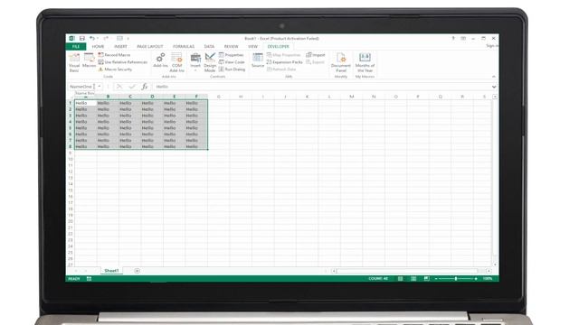Viewport: 579px width, 325px height.
Task: Click Run Dialog in Controls group
Action: [x=232, y=69]
